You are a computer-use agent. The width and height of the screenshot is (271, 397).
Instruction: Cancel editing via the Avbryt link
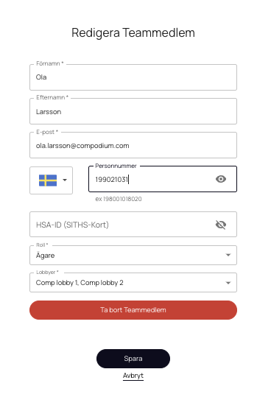[x=133, y=376]
